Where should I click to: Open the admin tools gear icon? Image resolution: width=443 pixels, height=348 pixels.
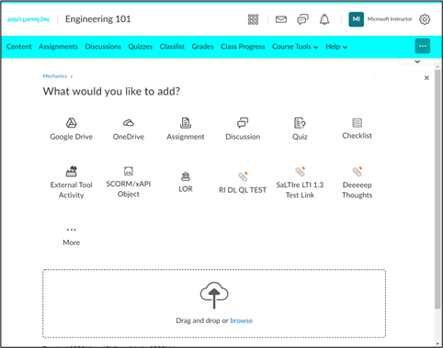(425, 19)
